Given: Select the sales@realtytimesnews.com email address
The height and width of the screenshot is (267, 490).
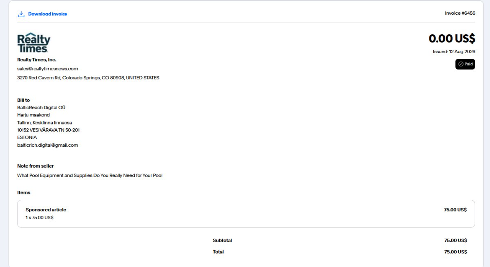Looking at the screenshot, I should (47, 69).
